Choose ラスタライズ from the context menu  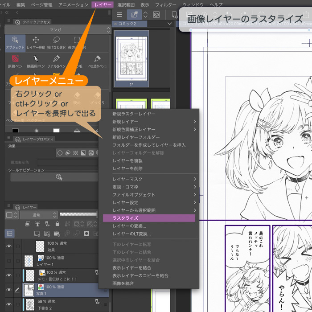pyautogui.click(x=149, y=218)
